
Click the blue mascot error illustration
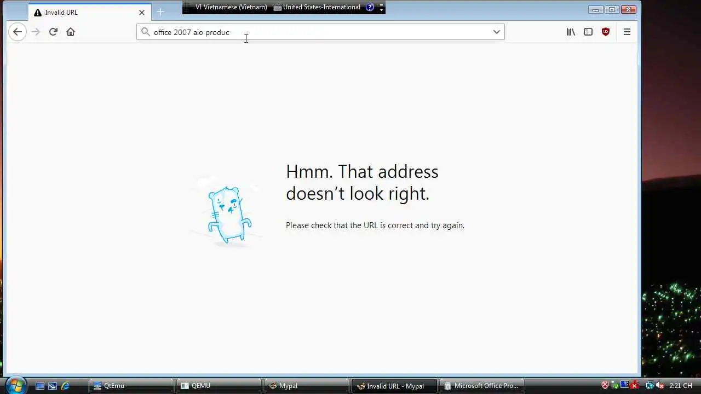[229, 215]
